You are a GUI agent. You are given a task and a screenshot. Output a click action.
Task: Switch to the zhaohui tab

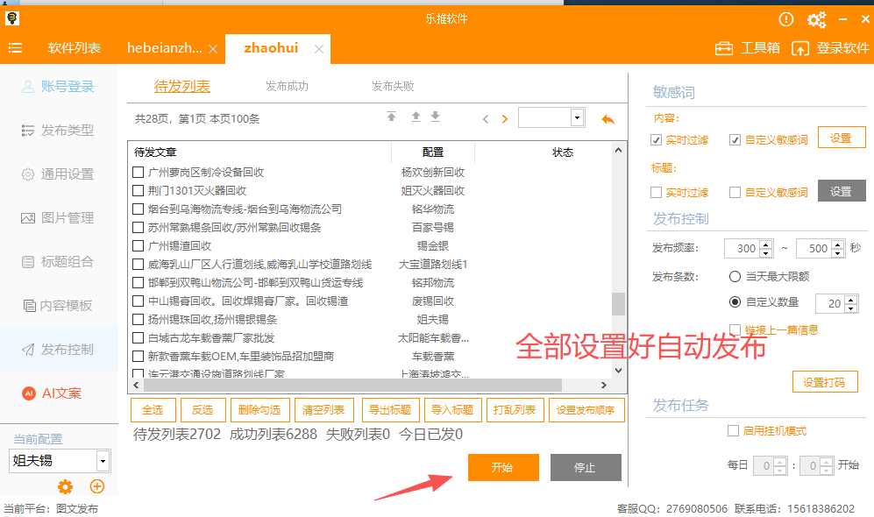[x=271, y=50]
